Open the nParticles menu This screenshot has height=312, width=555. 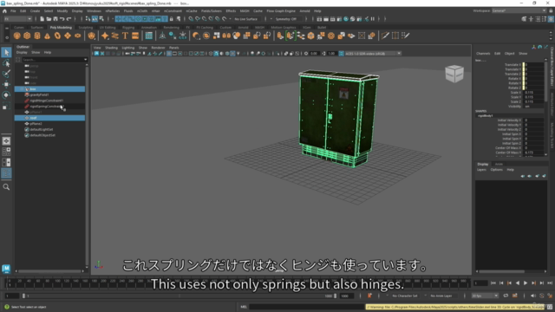tap(113, 11)
